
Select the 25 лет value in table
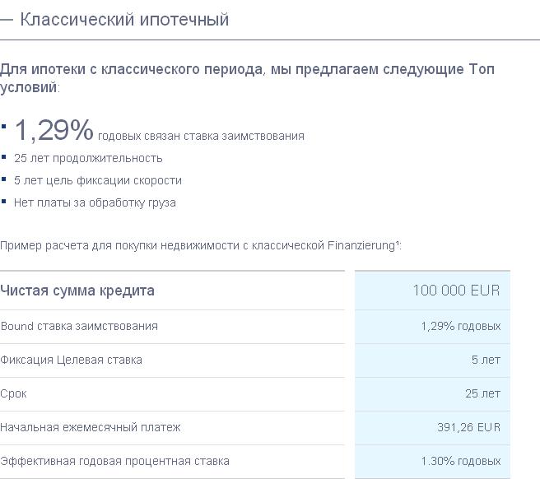[x=482, y=393]
